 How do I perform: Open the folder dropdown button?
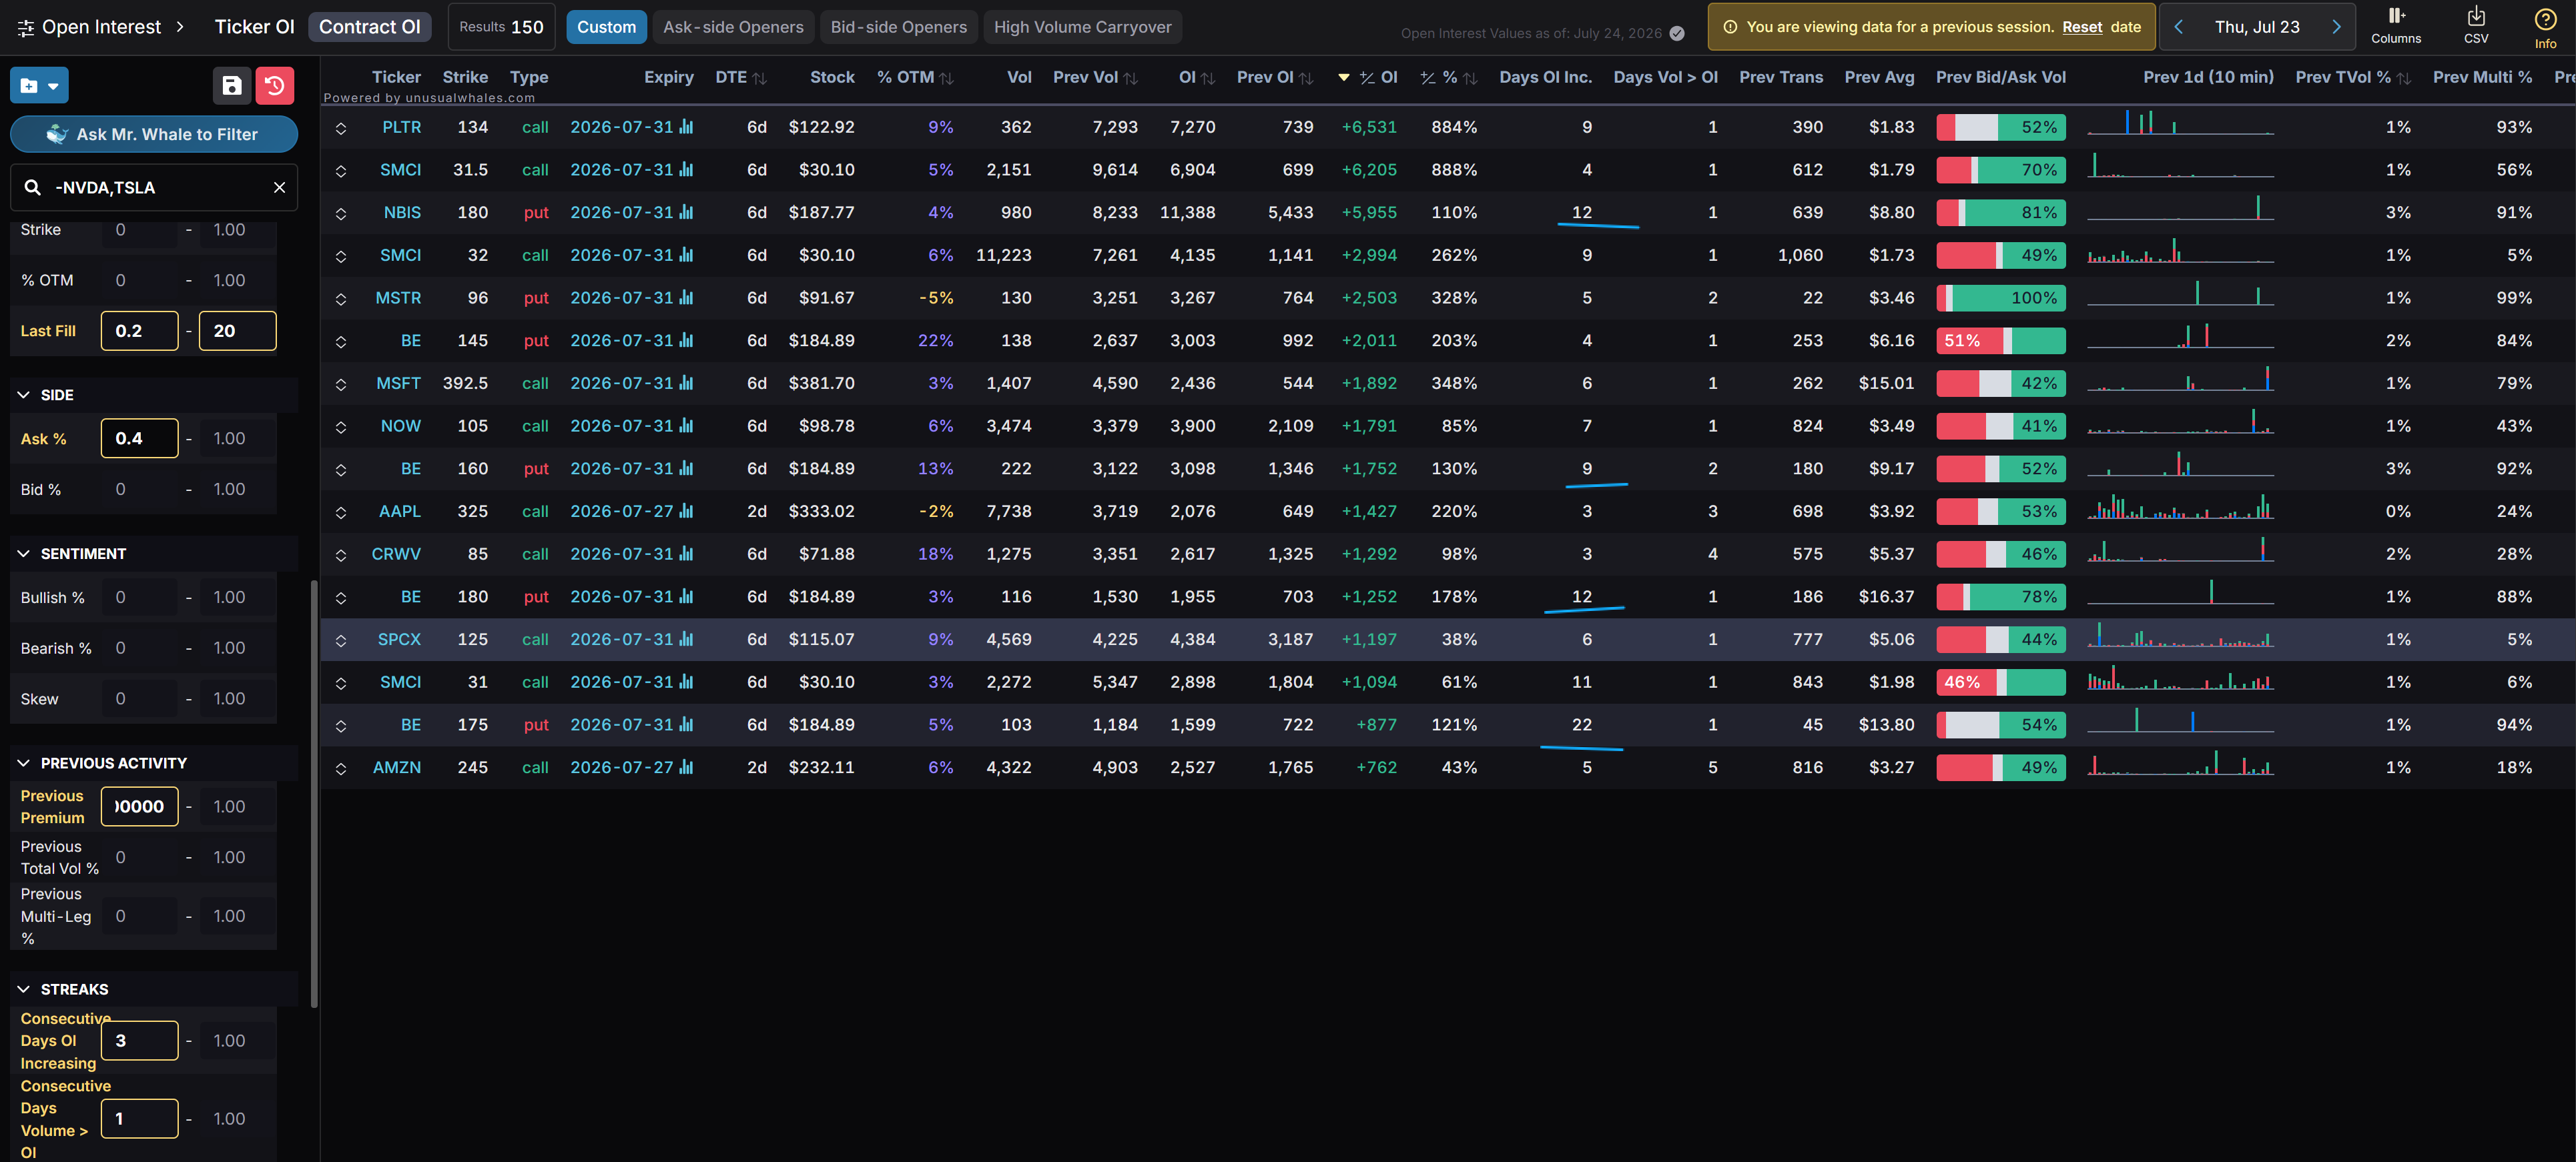[39, 86]
